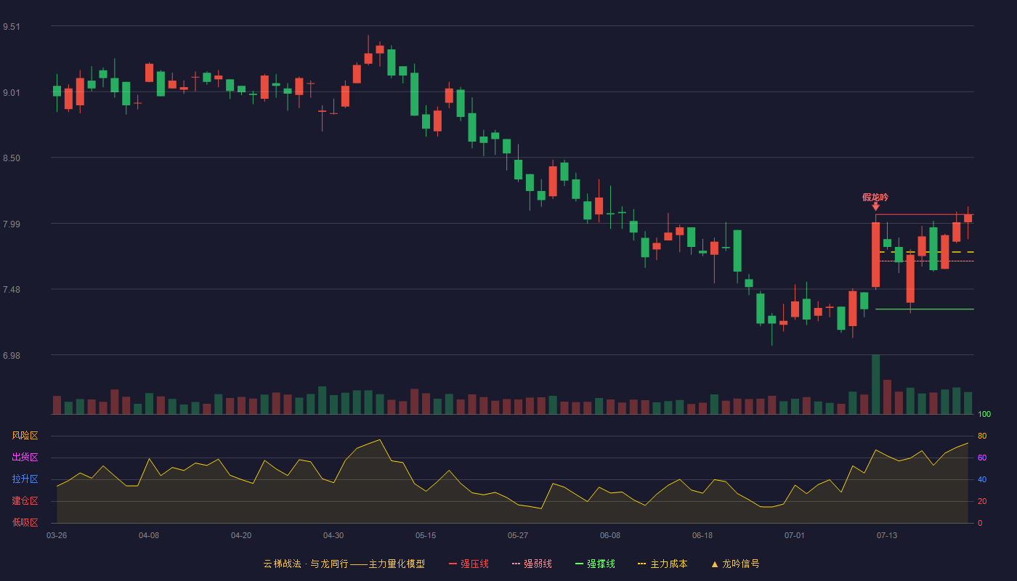Click the 06-18 date label
The height and width of the screenshot is (581, 1017).
click(702, 535)
